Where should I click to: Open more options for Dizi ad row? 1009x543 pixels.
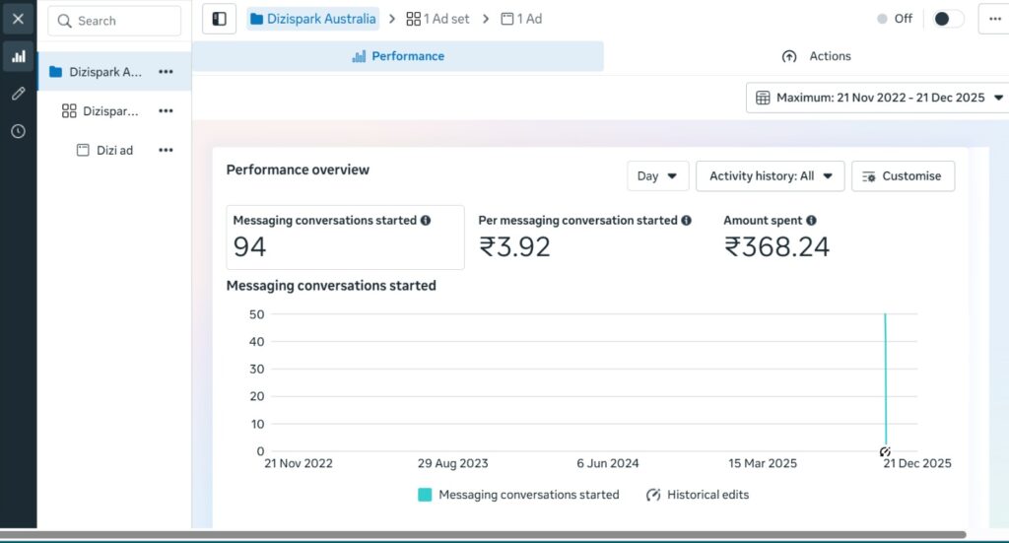(x=166, y=150)
